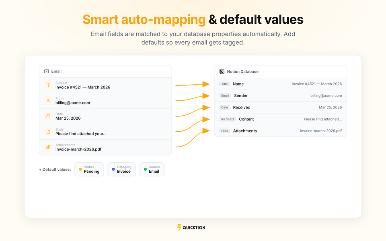Click the Attachments property in Notion Database
The image size is (386, 241).
click(245, 131)
